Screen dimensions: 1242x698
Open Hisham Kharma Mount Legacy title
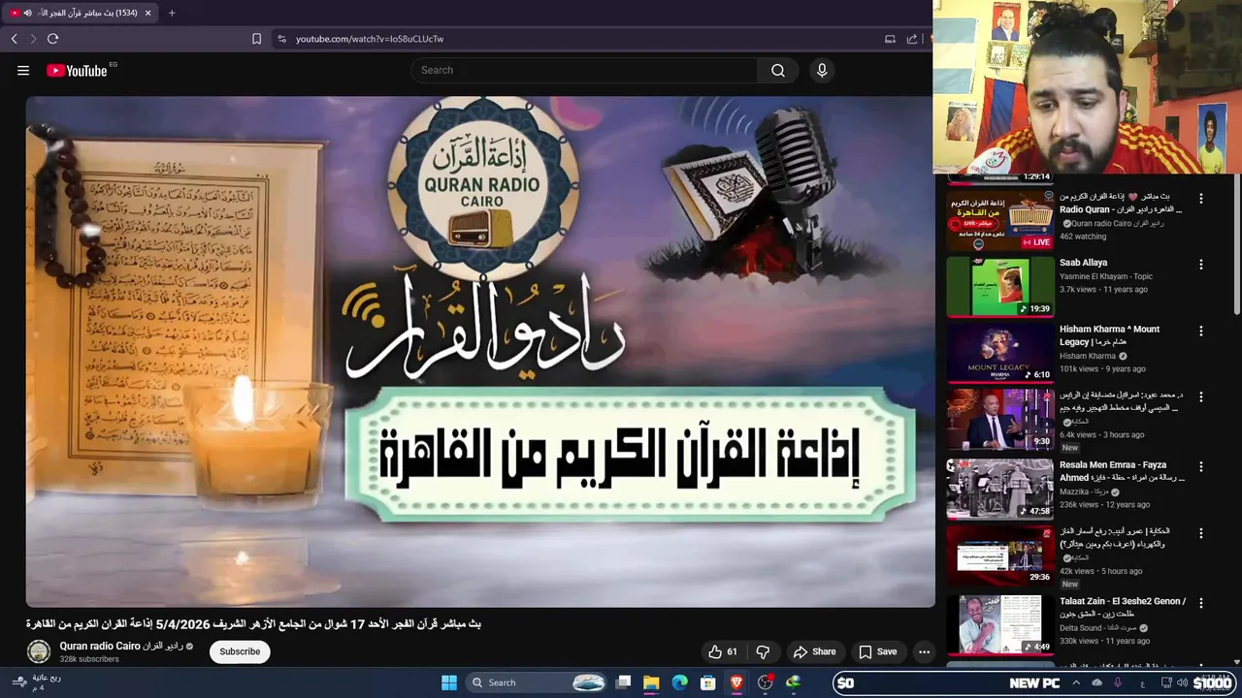click(1109, 335)
